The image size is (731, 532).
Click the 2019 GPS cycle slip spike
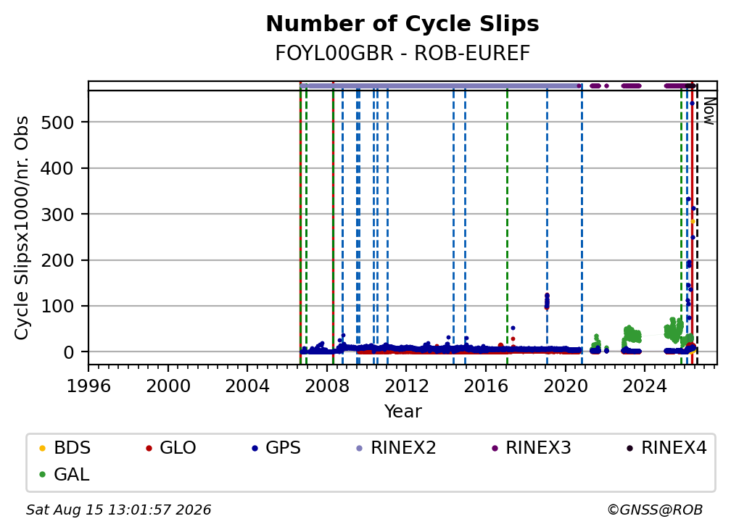click(547, 302)
